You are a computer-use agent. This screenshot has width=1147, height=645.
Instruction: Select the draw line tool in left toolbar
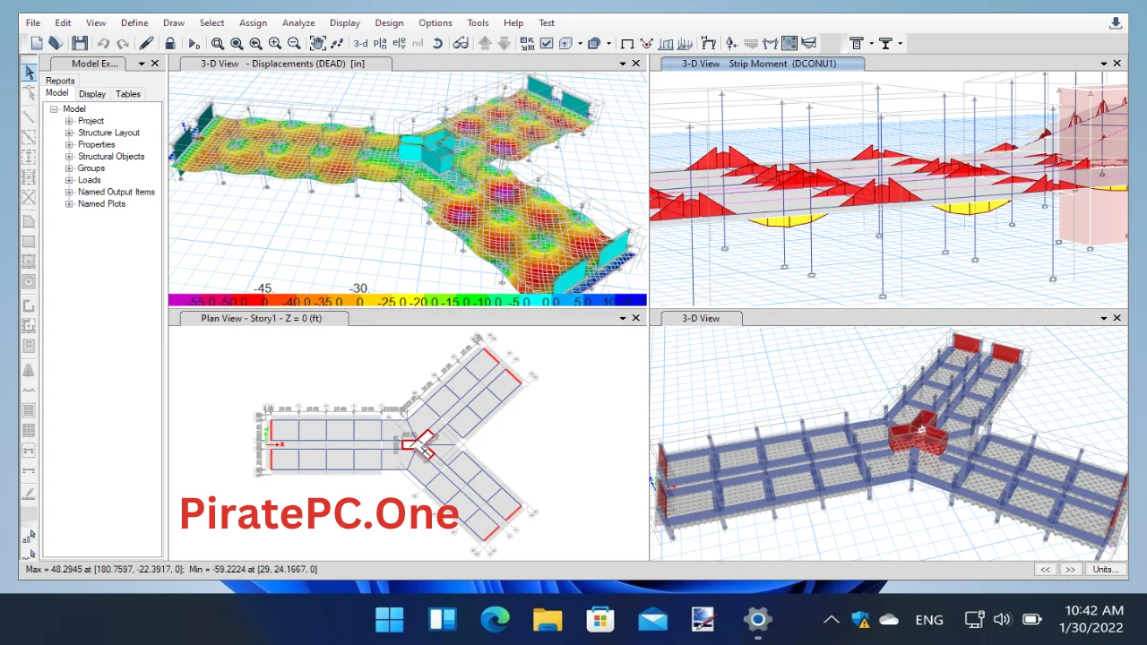(29, 116)
